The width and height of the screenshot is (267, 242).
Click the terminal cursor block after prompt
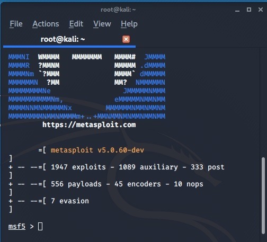click(40, 227)
